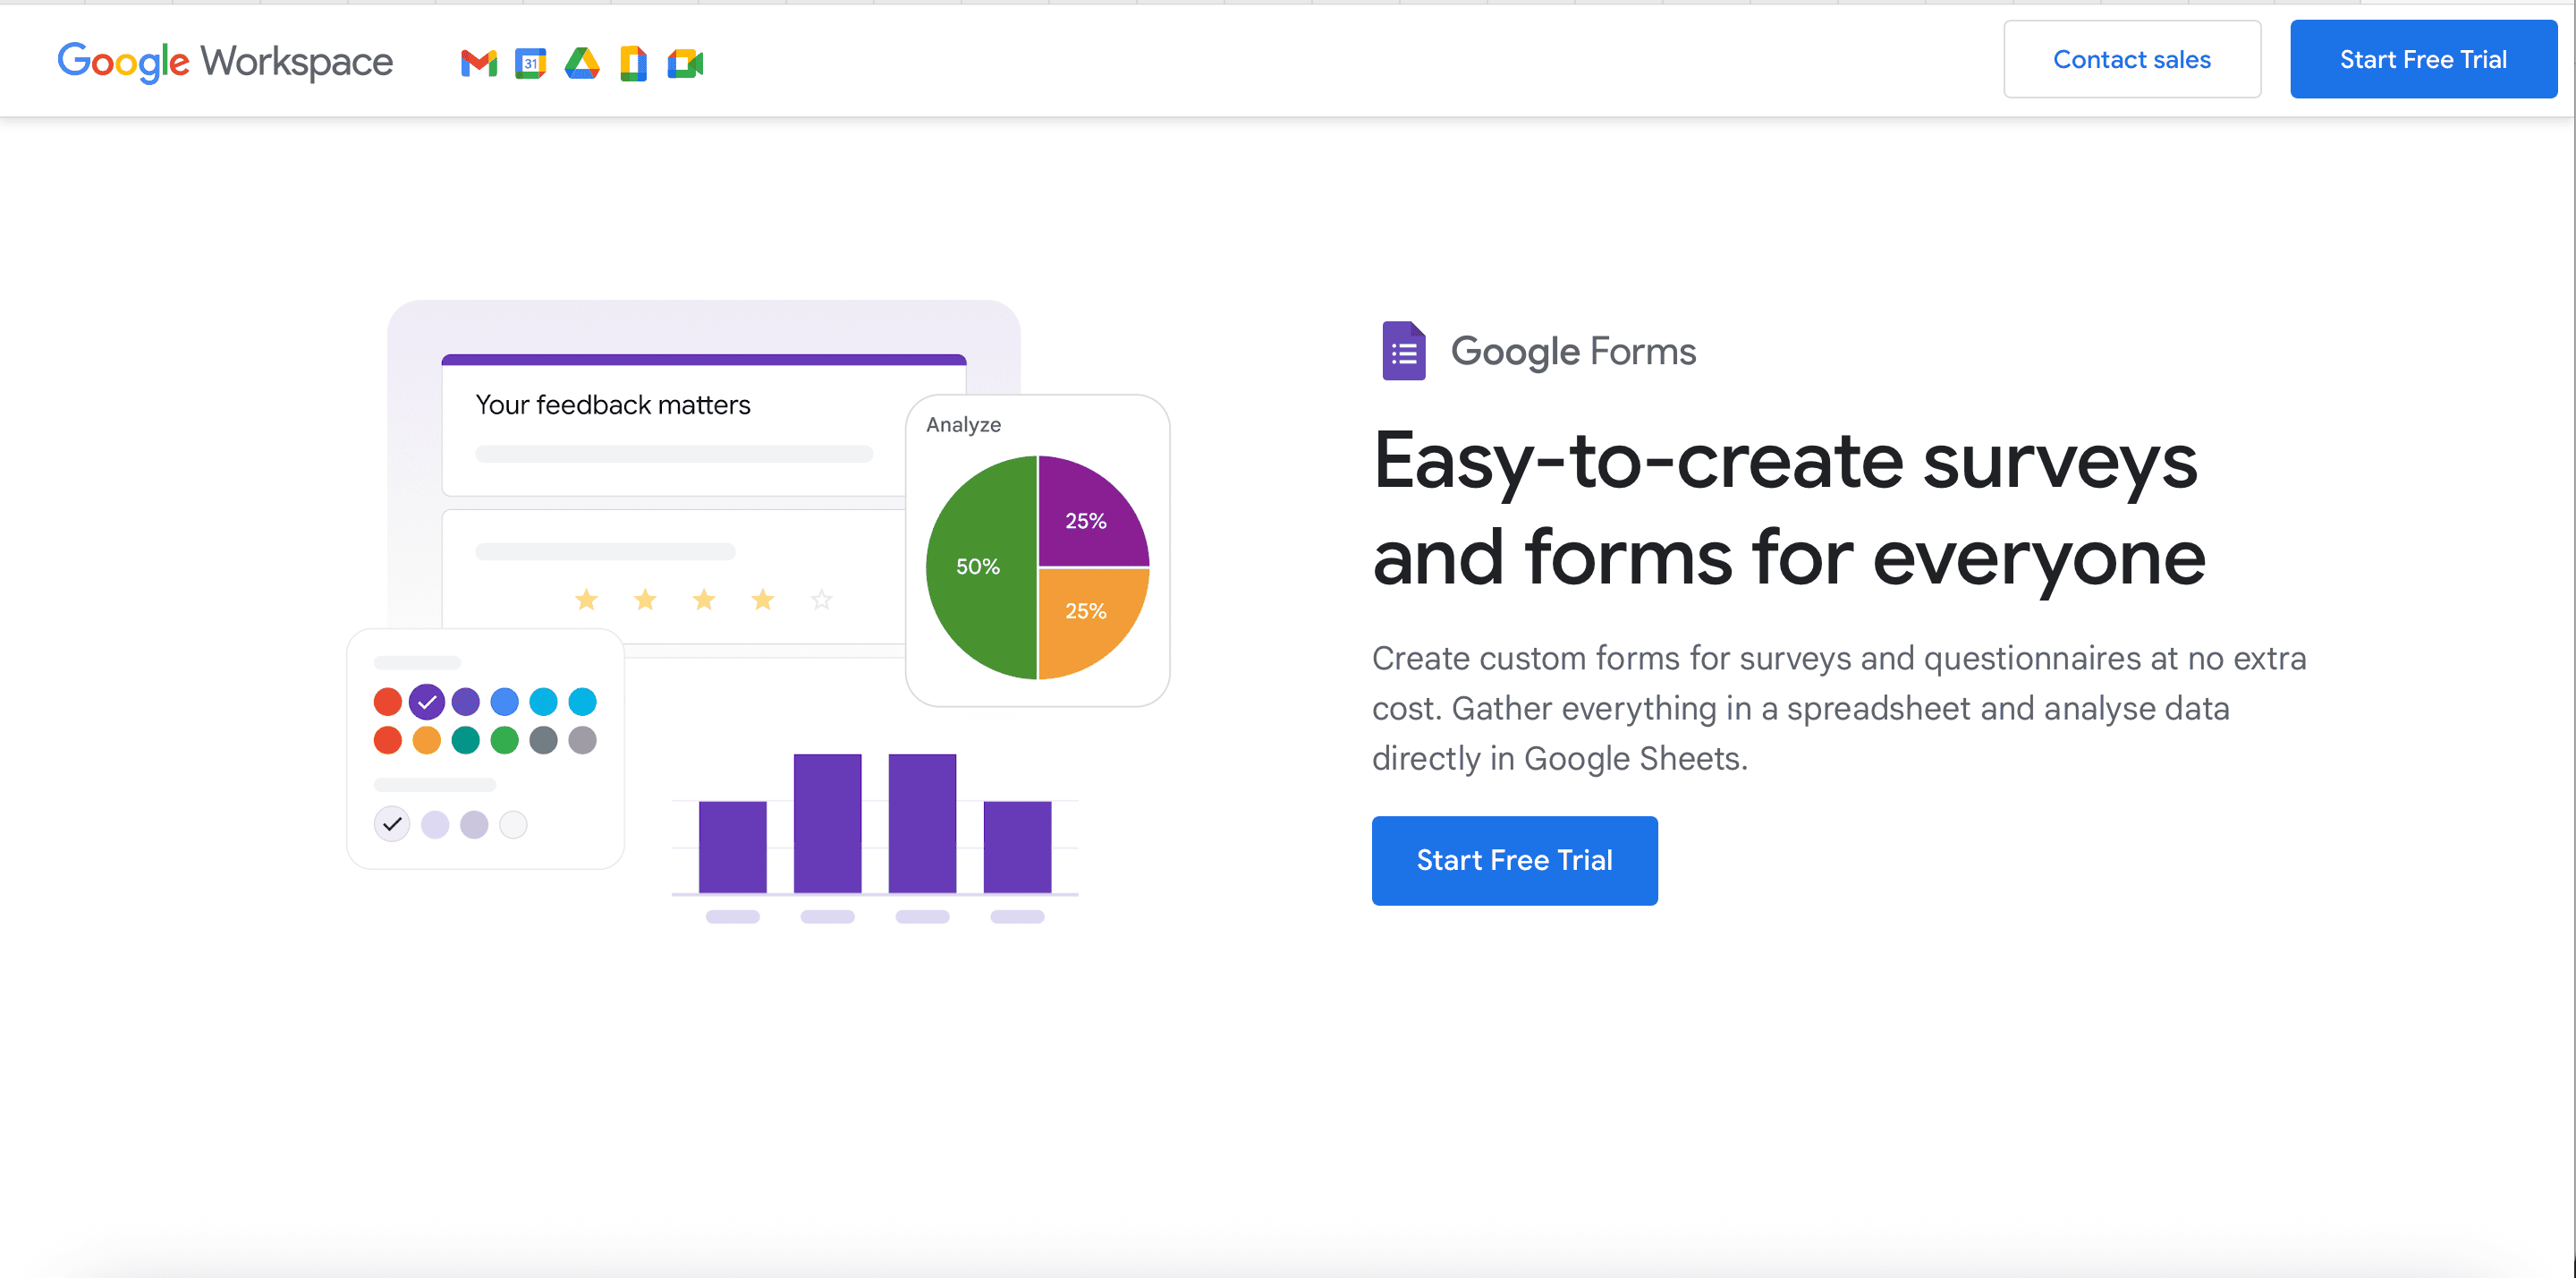Screen dimensions: 2576x1278
Task: Click the Contact sales button
Action: pos(2132,59)
